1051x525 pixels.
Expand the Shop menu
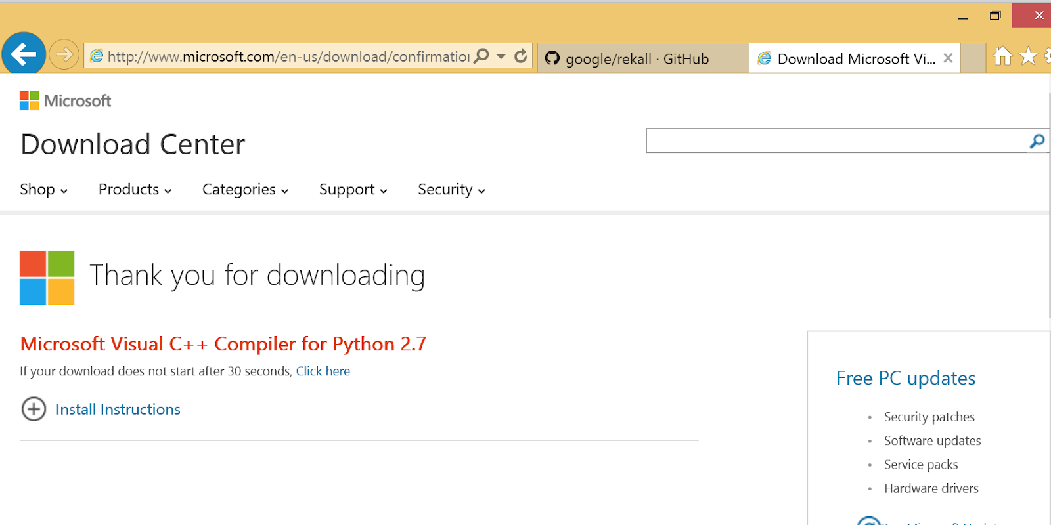[x=44, y=190]
